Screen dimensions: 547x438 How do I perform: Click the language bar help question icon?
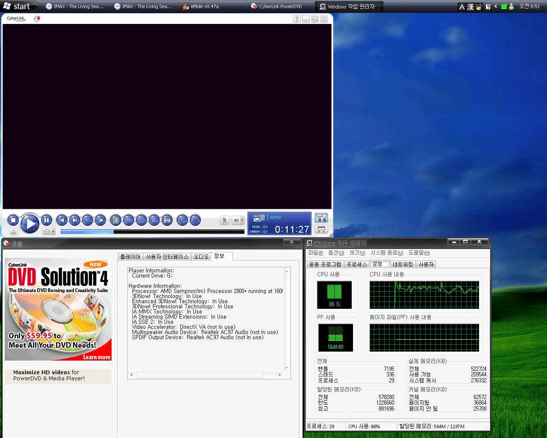click(488, 7)
